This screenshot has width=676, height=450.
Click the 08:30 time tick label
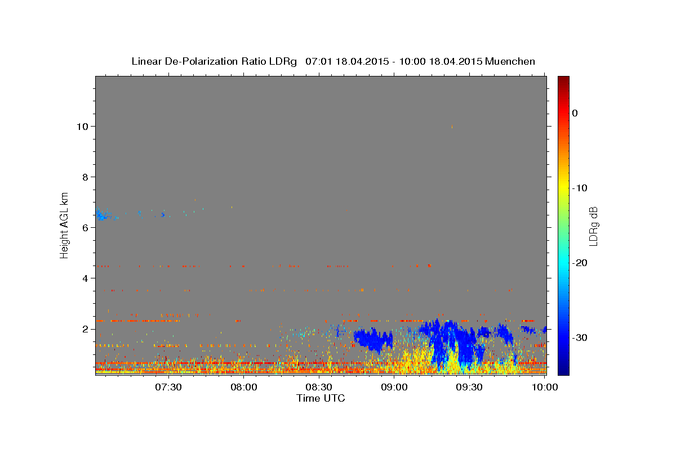(x=319, y=387)
